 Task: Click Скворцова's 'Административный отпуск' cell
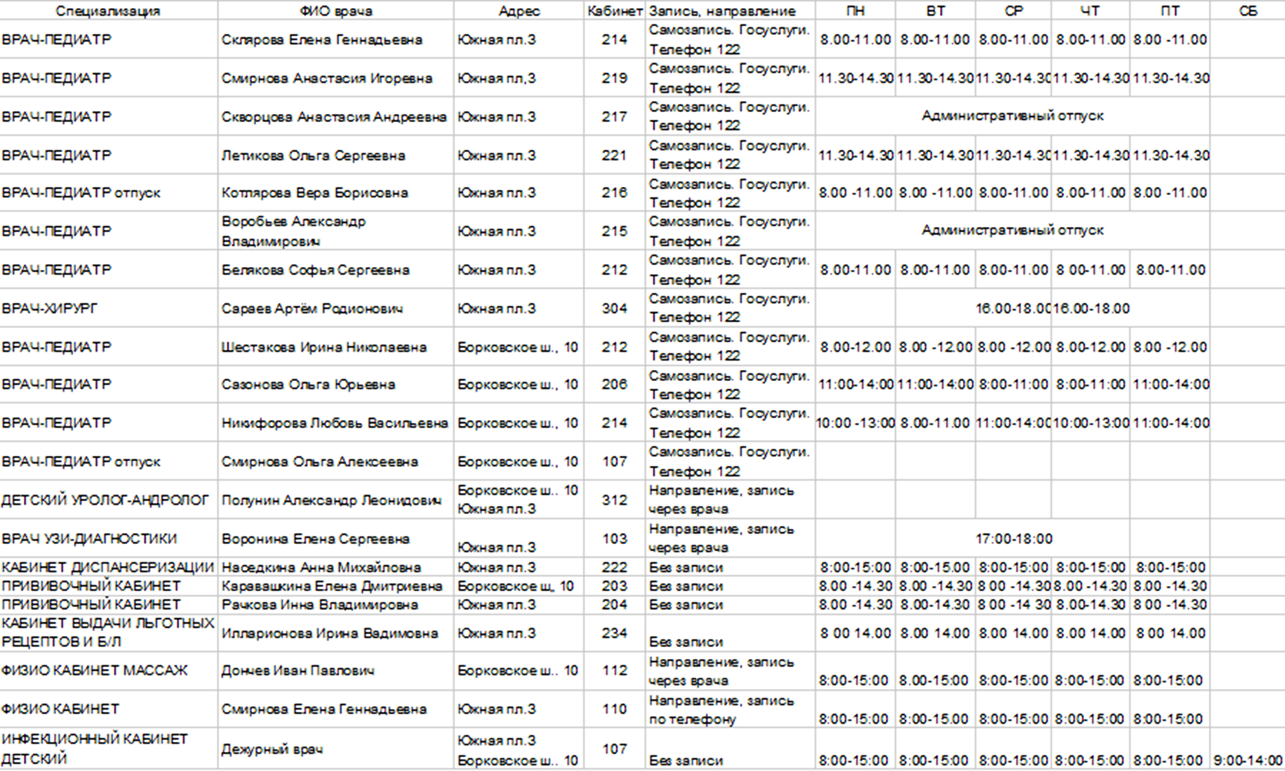coord(1012,116)
